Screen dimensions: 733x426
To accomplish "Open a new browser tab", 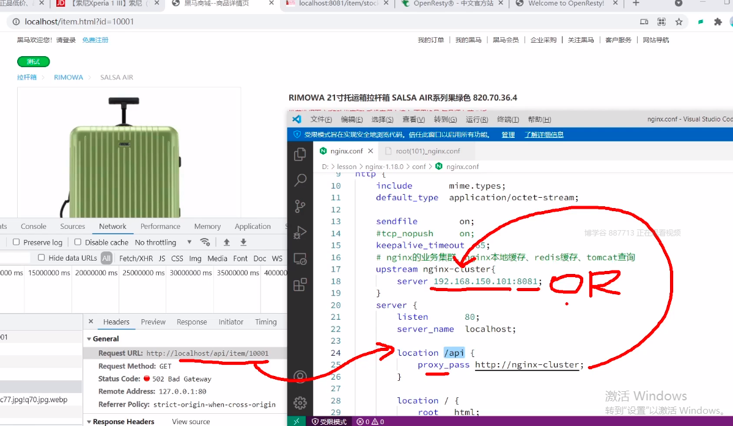I will pos(635,3).
